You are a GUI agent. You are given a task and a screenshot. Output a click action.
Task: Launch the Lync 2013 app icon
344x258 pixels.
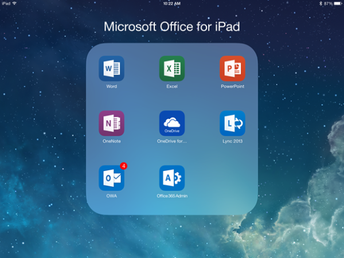click(x=232, y=123)
